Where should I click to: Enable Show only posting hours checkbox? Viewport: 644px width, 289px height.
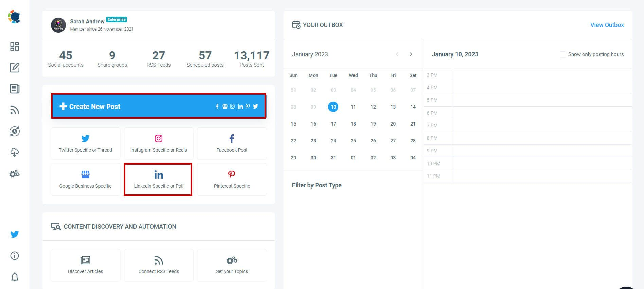pos(563,54)
